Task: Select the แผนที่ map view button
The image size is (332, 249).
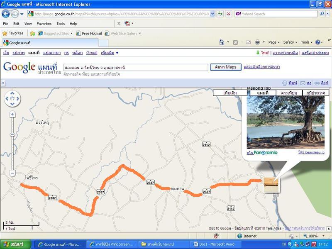Action: (x=263, y=93)
